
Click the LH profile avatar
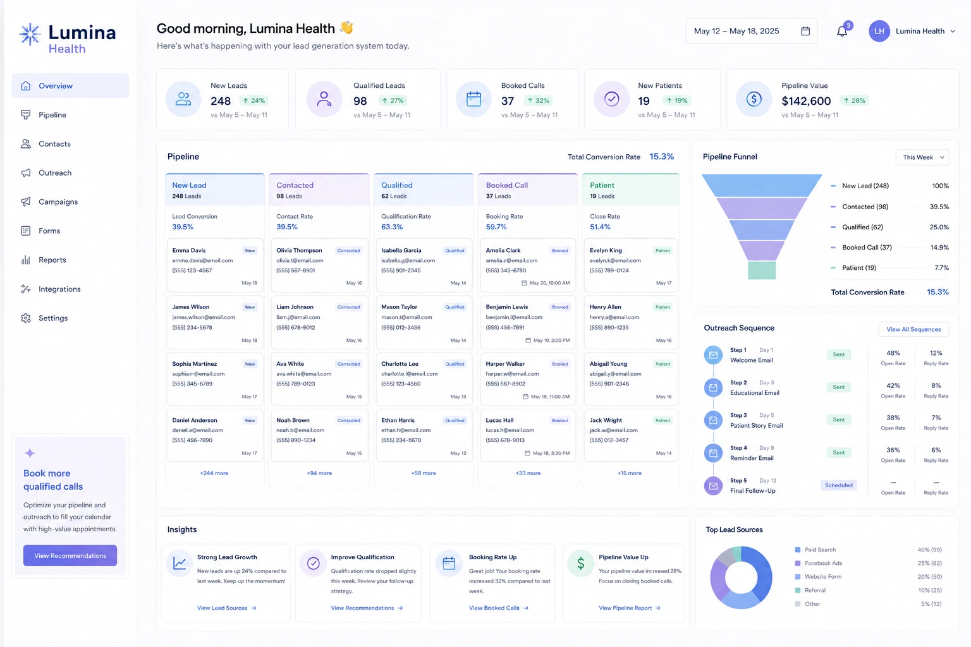coord(879,31)
